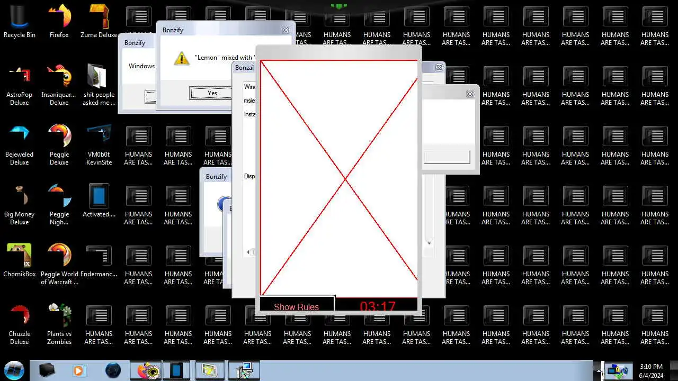Switch to the blue tablet taskbar window
Screen dimensions: 678x381
click(177, 370)
